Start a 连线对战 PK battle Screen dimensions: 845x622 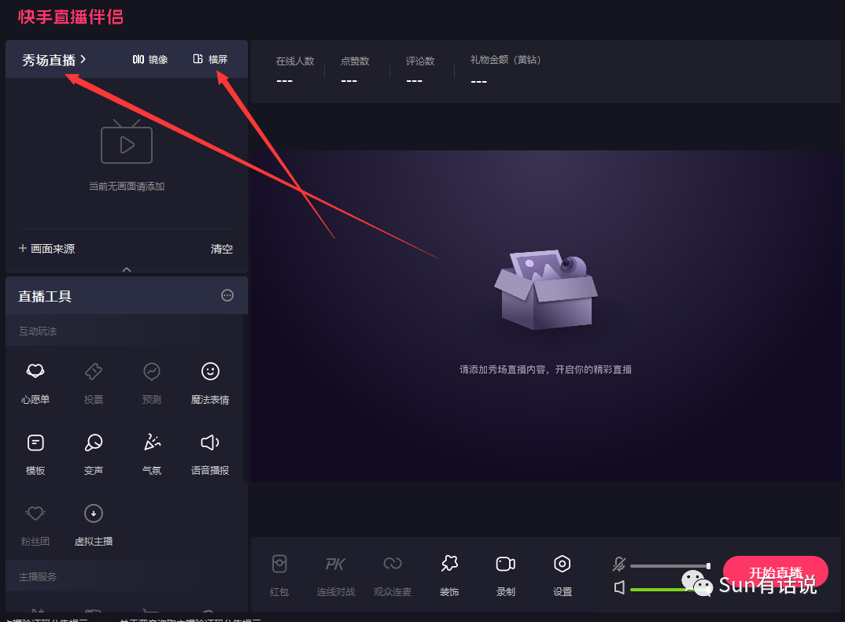coord(336,575)
